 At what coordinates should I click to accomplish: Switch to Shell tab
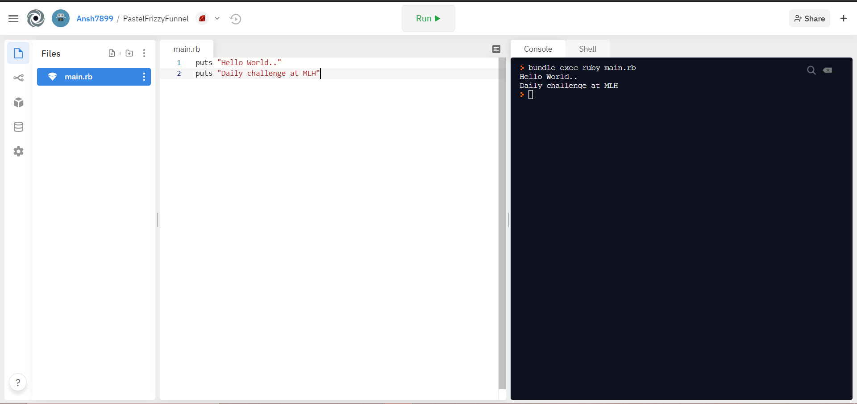click(x=587, y=49)
